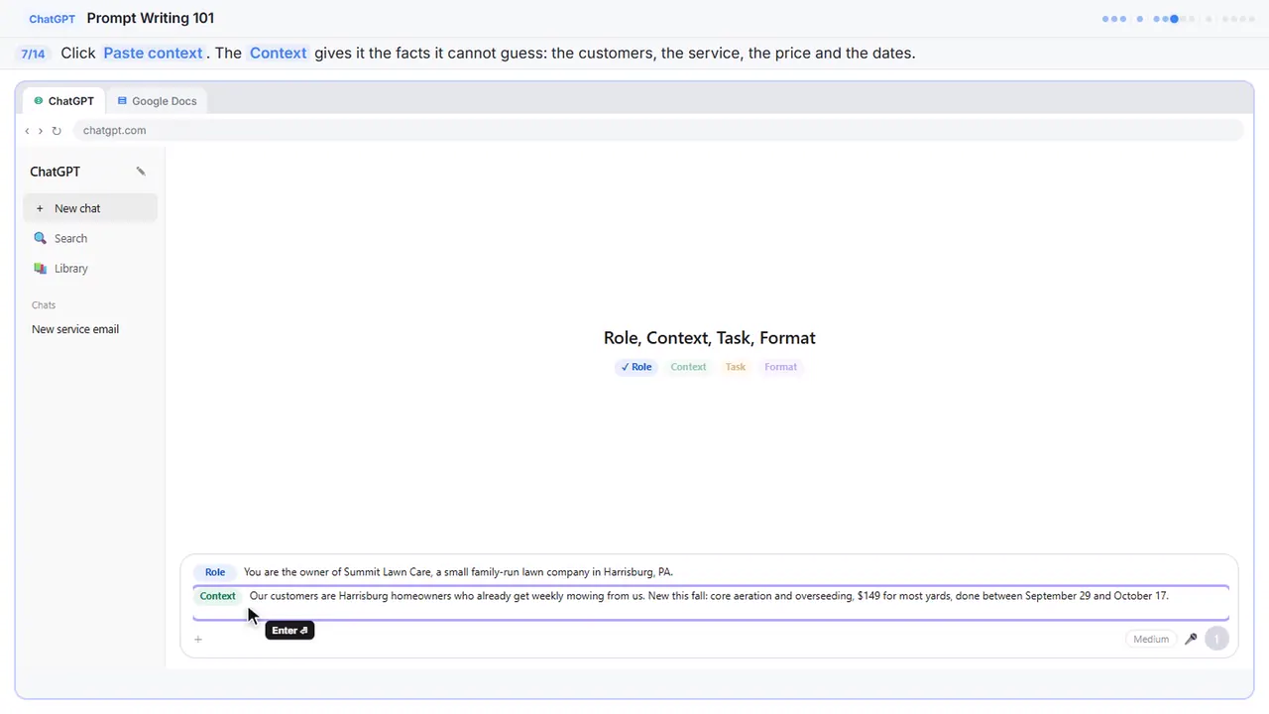Viewport: 1269px width, 714px height.
Task: Select the ChatGPT browser tab
Action: pyautogui.click(x=64, y=101)
